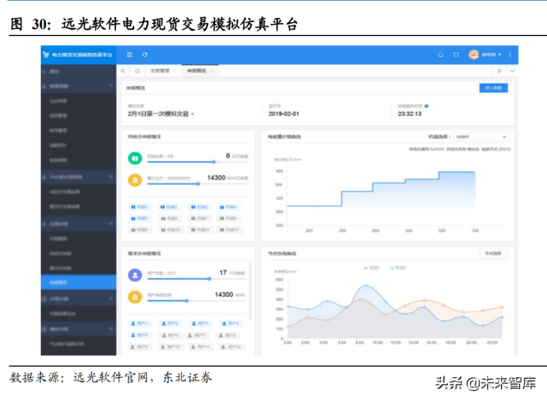This screenshot has height=401, width=547.
Task: Click the user avatar picture
Action: click(x=474, y=55)
